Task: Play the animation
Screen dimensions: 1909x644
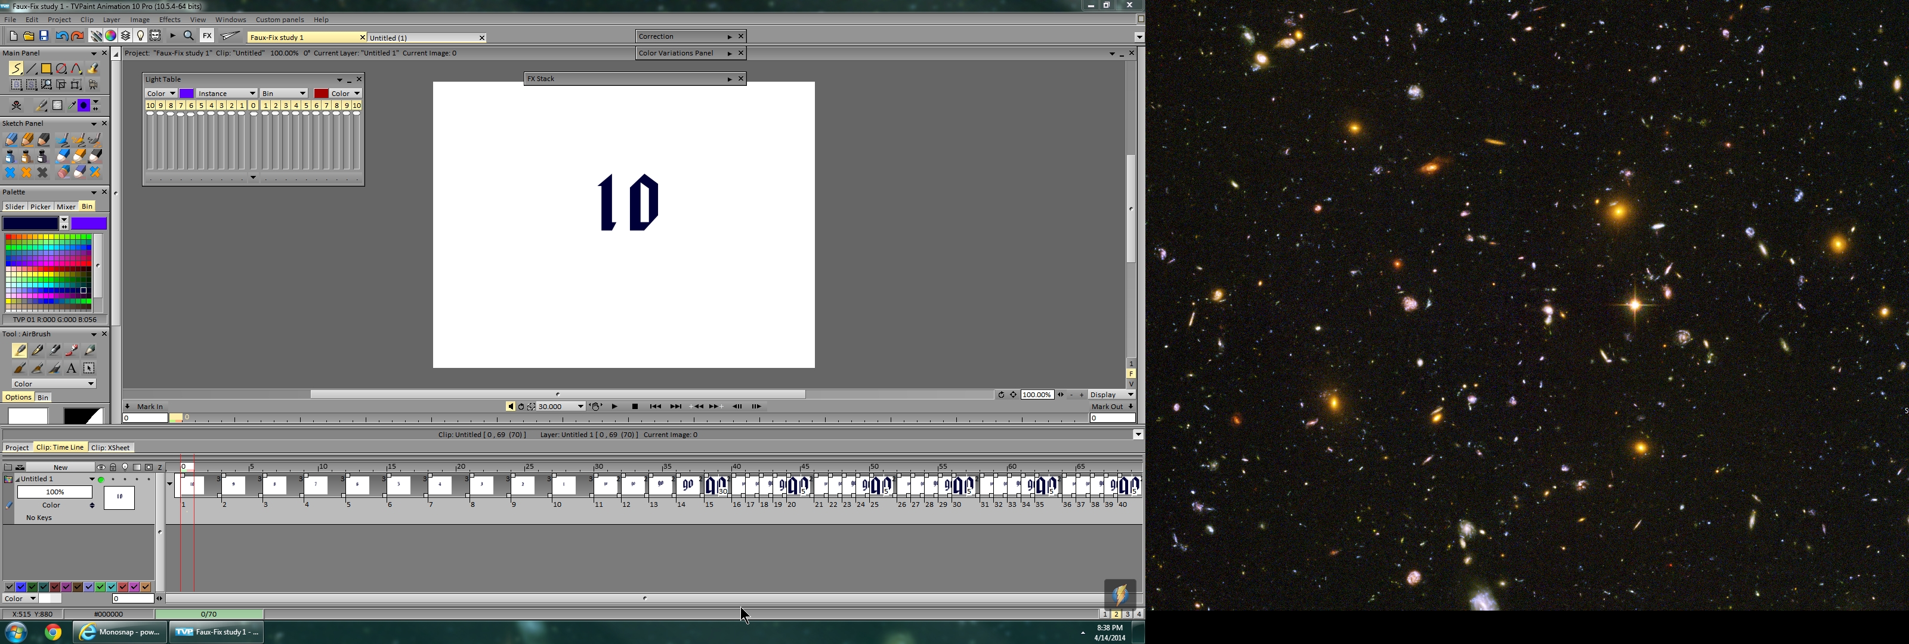Action: (x=614, y=407)
